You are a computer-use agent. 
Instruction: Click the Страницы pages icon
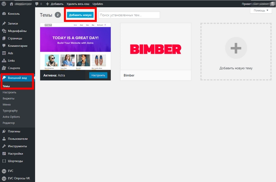4,39
